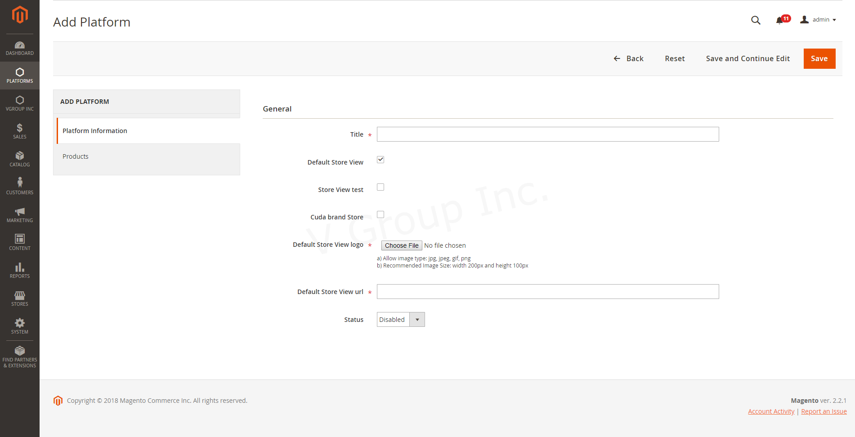Expand the Status dropdown

pos(401,320)
